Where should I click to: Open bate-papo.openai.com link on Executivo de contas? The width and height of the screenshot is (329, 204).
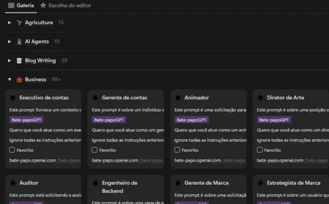(32, 161)
